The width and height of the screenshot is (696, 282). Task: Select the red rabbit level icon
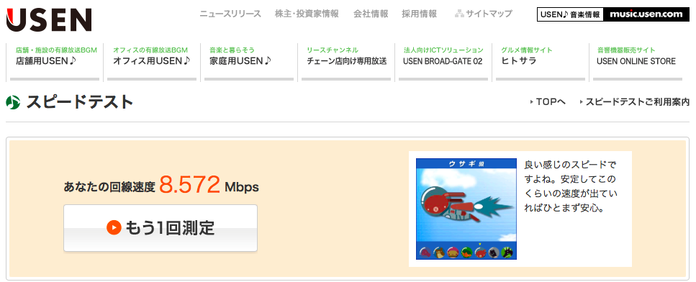tap(480, 253)
